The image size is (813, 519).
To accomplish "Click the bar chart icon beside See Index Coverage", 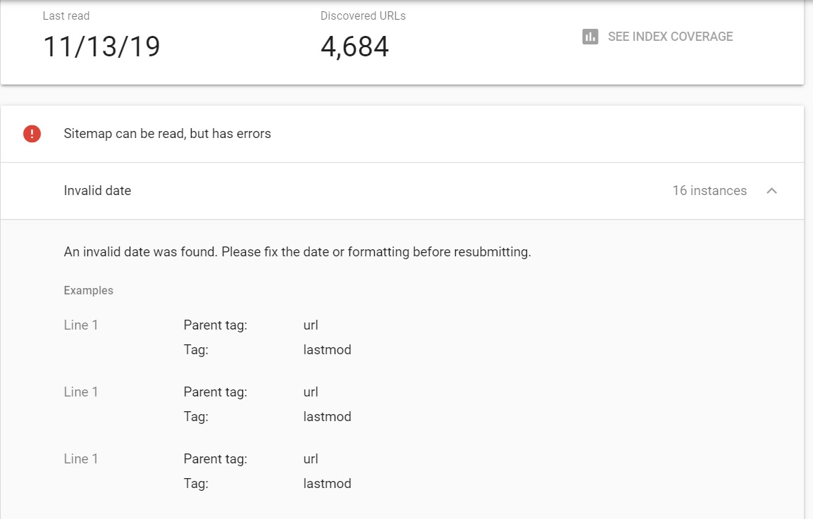I will 590,37.
